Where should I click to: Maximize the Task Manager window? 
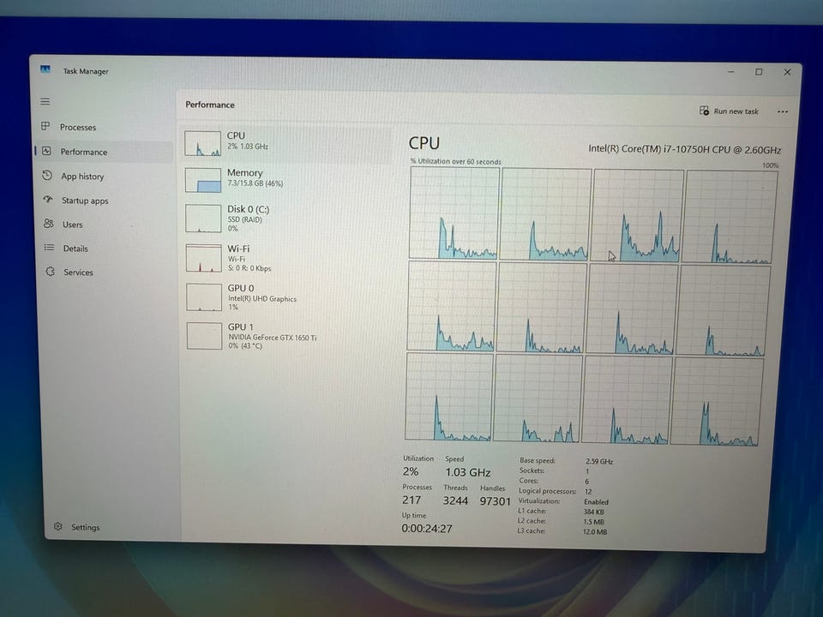pos(759,72)
